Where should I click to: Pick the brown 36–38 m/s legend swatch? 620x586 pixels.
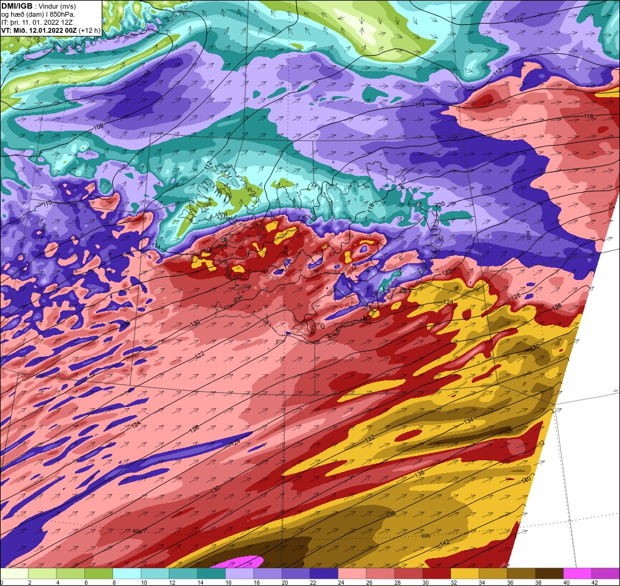521,574
